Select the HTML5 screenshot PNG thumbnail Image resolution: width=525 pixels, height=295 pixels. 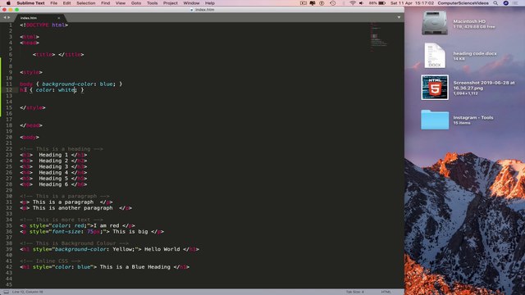[435, 88]
